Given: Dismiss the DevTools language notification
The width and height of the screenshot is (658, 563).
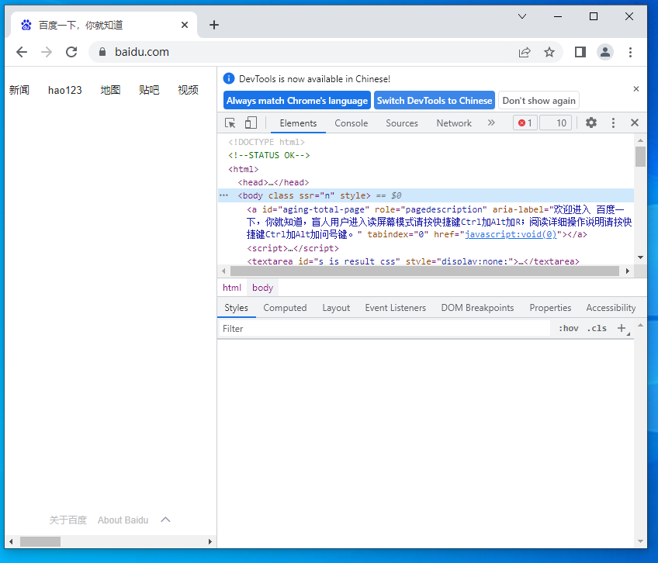Looking at the screenshot, I should click(x=636, y=89).
